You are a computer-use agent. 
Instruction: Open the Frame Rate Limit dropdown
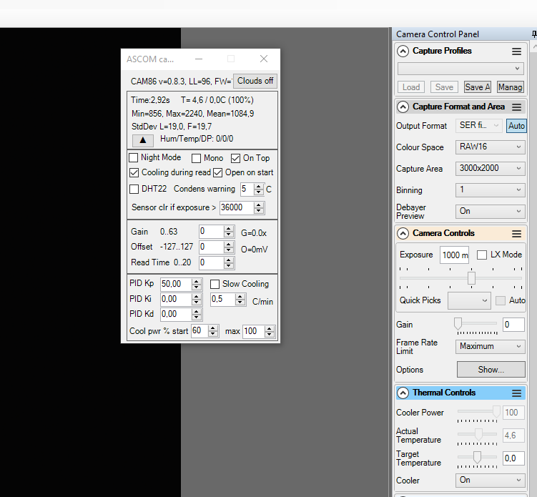(490, 346)
